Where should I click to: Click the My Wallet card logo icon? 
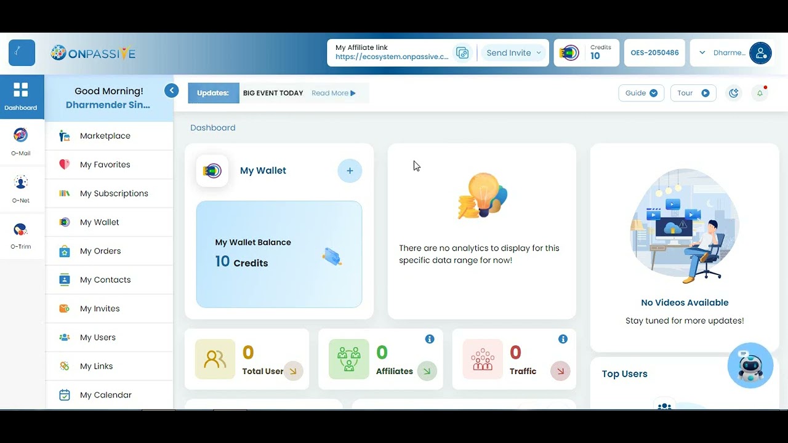click(212, 170)
